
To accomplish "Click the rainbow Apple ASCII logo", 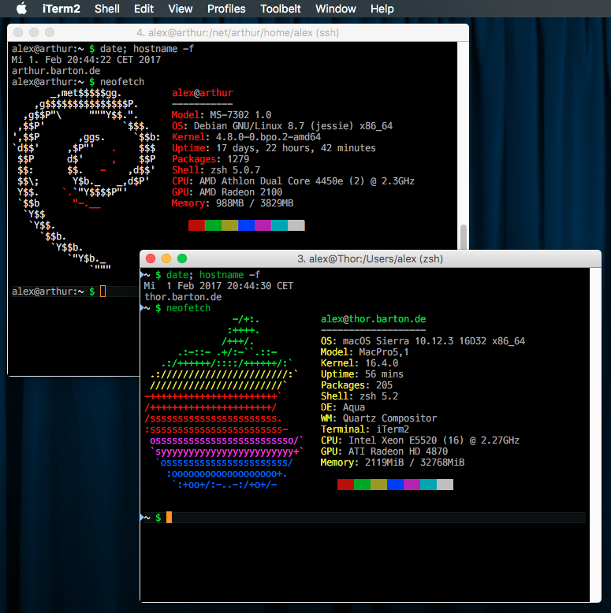I will click(x=224, y=402).
